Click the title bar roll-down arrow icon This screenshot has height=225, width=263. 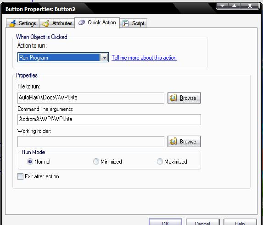[x=222, y=6]
